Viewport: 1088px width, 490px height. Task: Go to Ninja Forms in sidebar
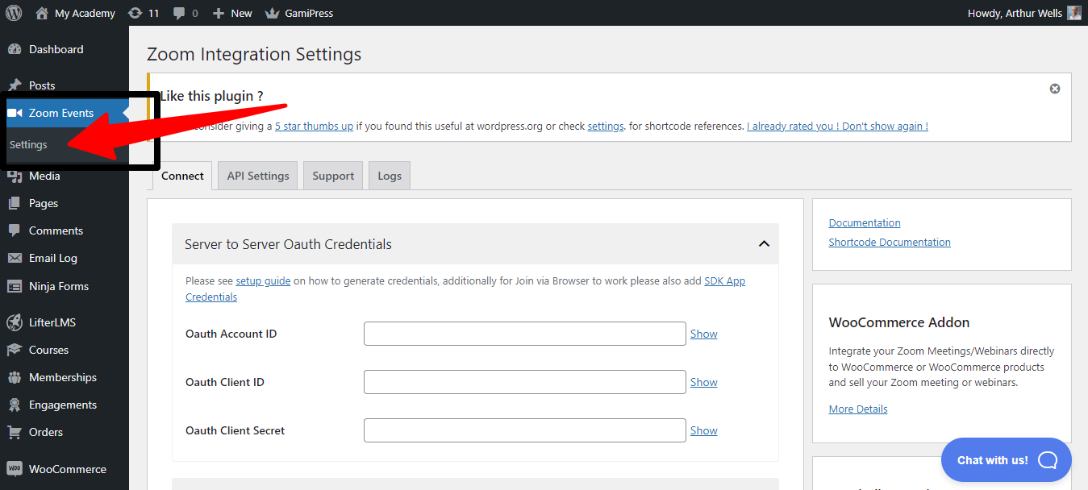tap(58, 286)
